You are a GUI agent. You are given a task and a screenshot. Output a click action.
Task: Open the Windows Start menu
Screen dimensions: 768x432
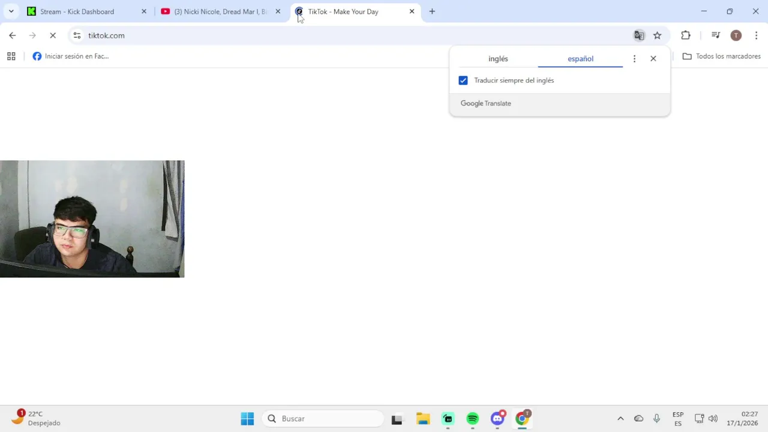click(247, 418)
